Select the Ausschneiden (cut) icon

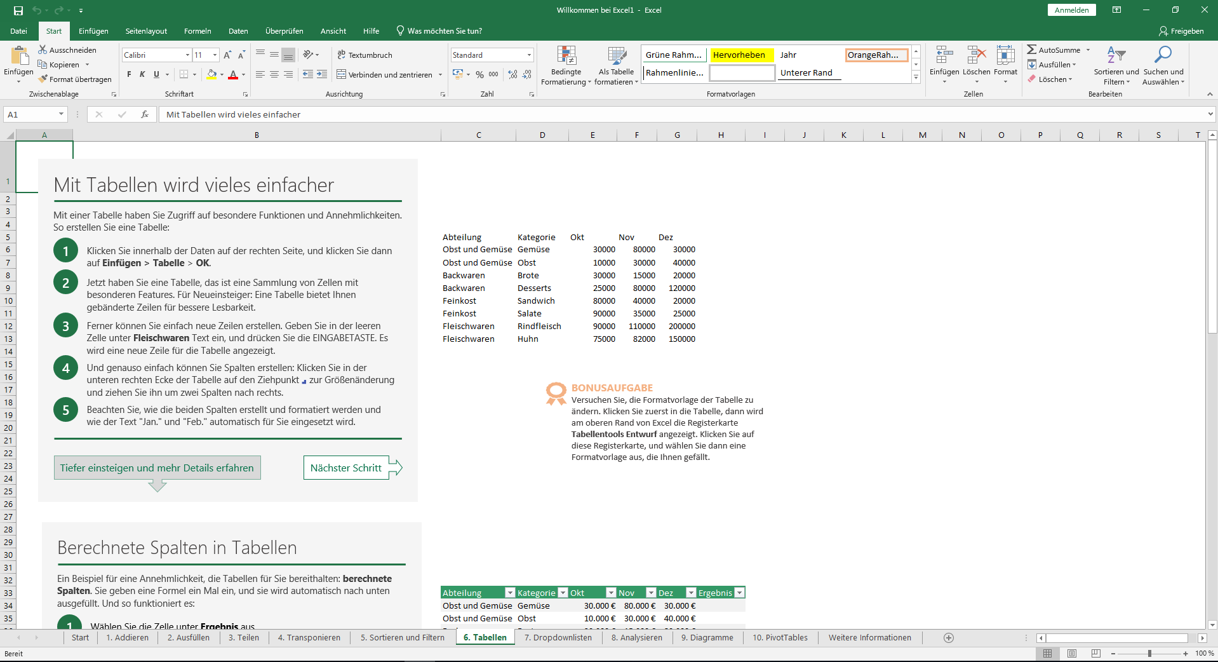click(x=42, y=49)
